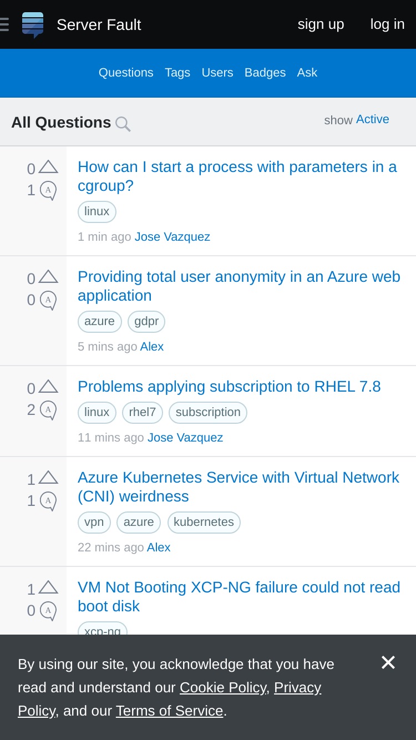This screenshot has width=416, height=740.
Task: Click the vote triangle on XCP-NG question
Action: coord(48,587)
